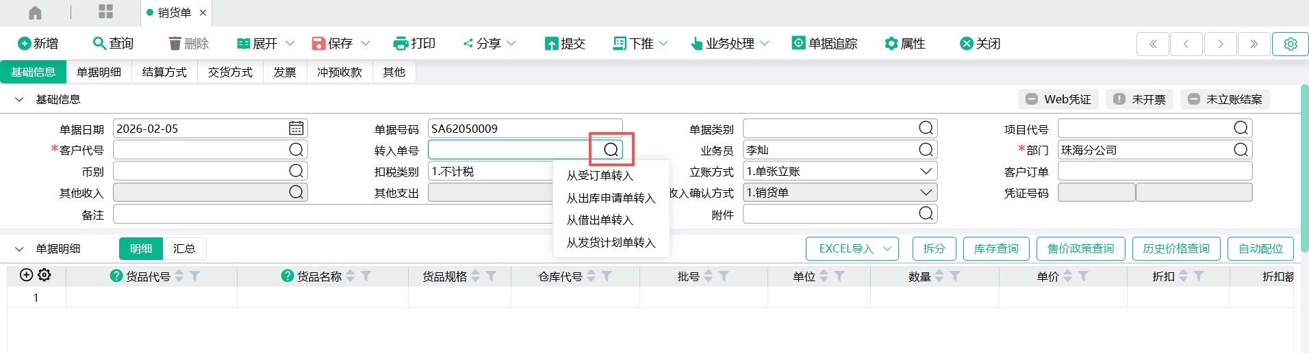Click the 打印 printer toolbar button
This screenshot has height=353, width=1309.
(414, 44)
